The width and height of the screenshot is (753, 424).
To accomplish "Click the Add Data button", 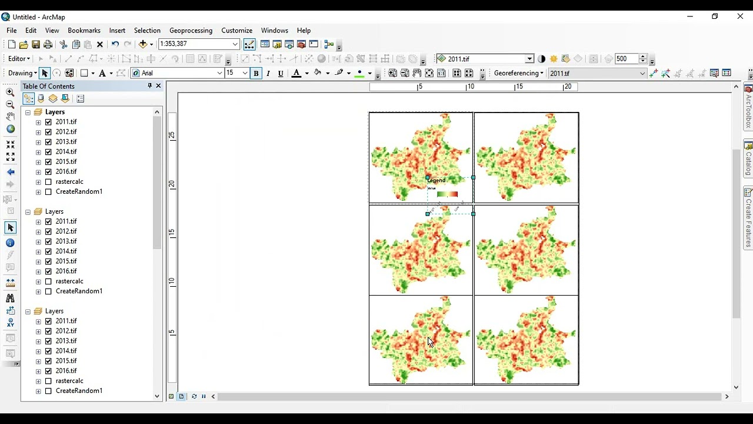I will click(x=143, y=44).
